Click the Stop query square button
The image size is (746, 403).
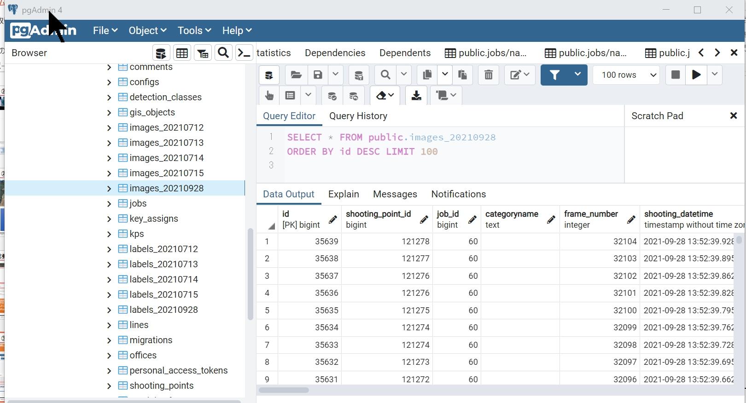[x=676, y=75]
